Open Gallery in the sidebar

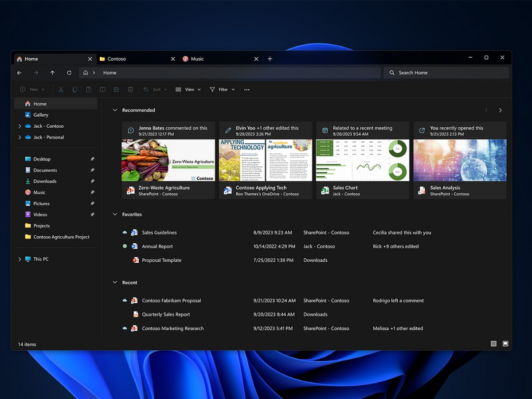click(x=41, y=115)
